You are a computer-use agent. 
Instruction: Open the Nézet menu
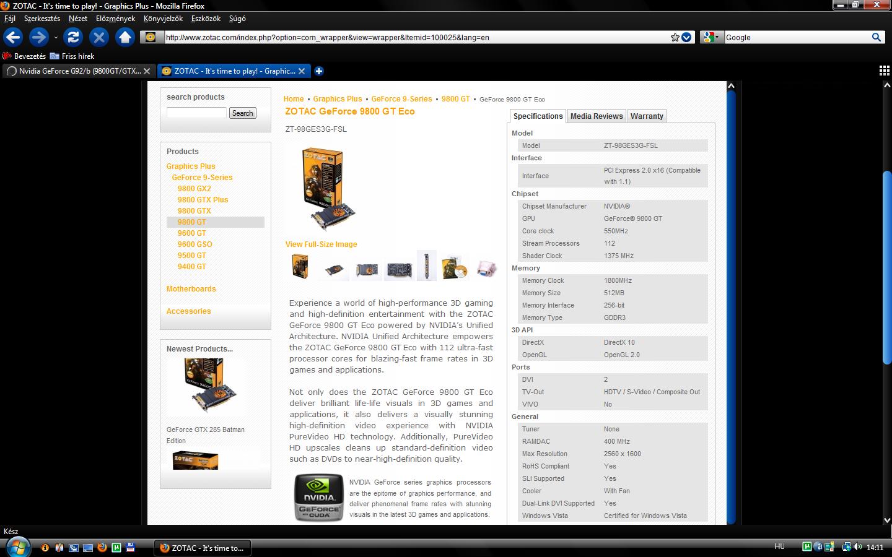[x=78, y=19]
